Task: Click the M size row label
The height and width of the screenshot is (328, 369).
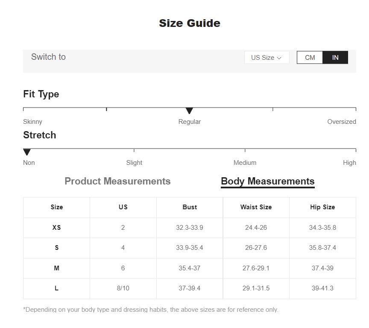Action: [56, 268]
